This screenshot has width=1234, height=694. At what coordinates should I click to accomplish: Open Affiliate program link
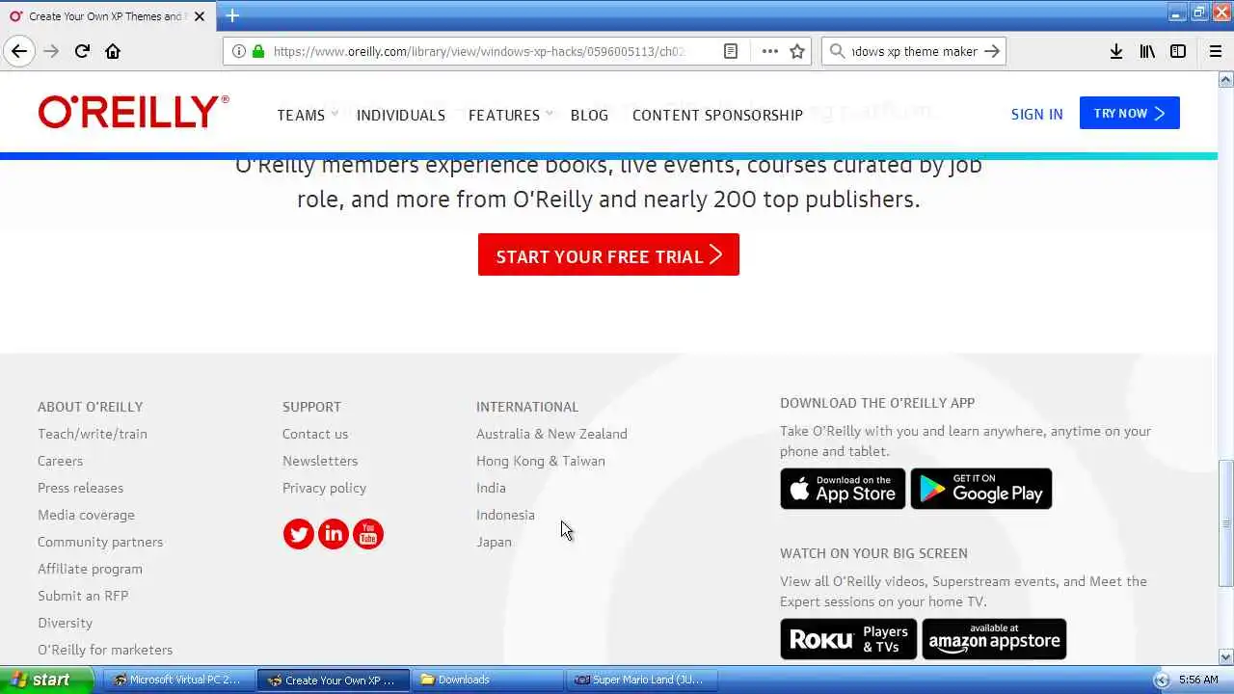pyautogui.click(x=90, y=569)
